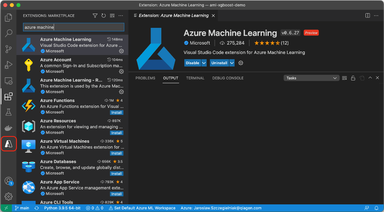This screenshot has width=384, height=212.
Task: Uninstall the Azure Machine Learning extension
Action: [x=220, y=63]
